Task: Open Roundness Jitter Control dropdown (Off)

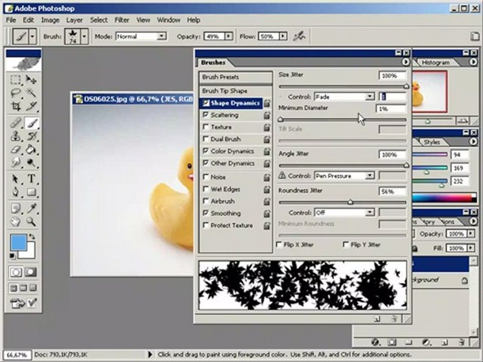Action: 370,212
